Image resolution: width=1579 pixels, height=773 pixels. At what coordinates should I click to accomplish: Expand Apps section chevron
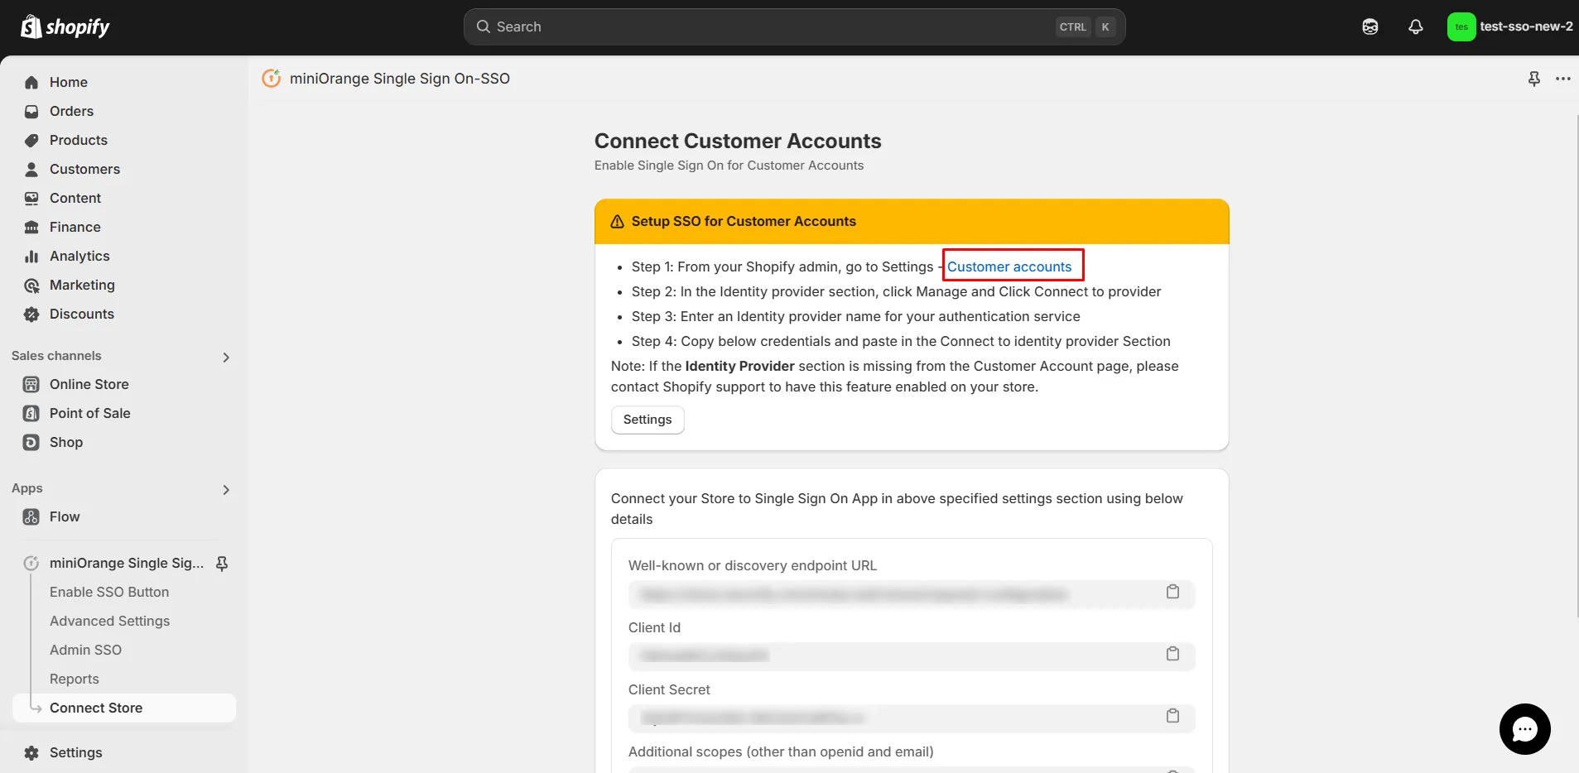click(x=226, y=489)
